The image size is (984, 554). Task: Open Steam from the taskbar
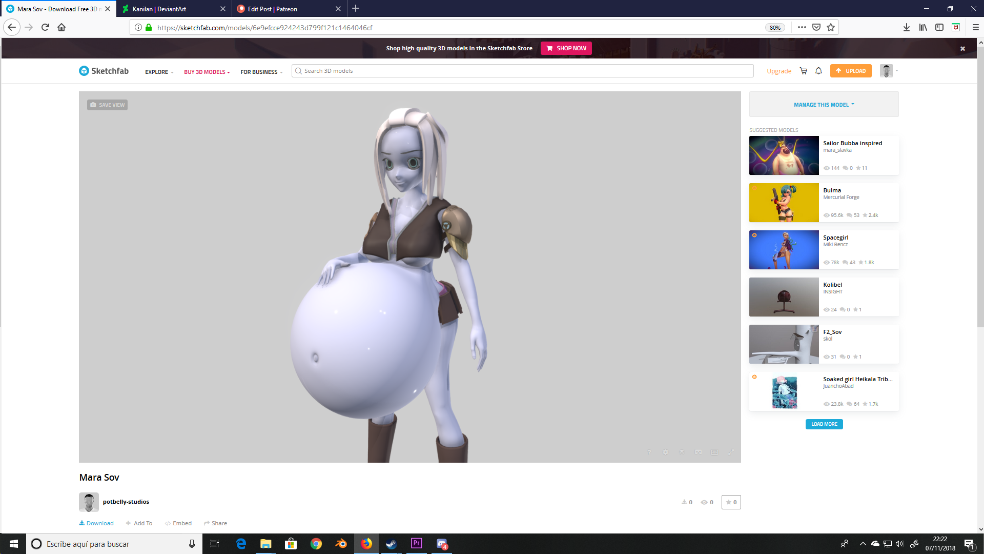(392, 544)
